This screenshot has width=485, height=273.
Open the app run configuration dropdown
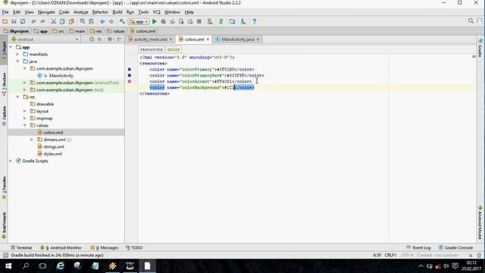point(139,22)
